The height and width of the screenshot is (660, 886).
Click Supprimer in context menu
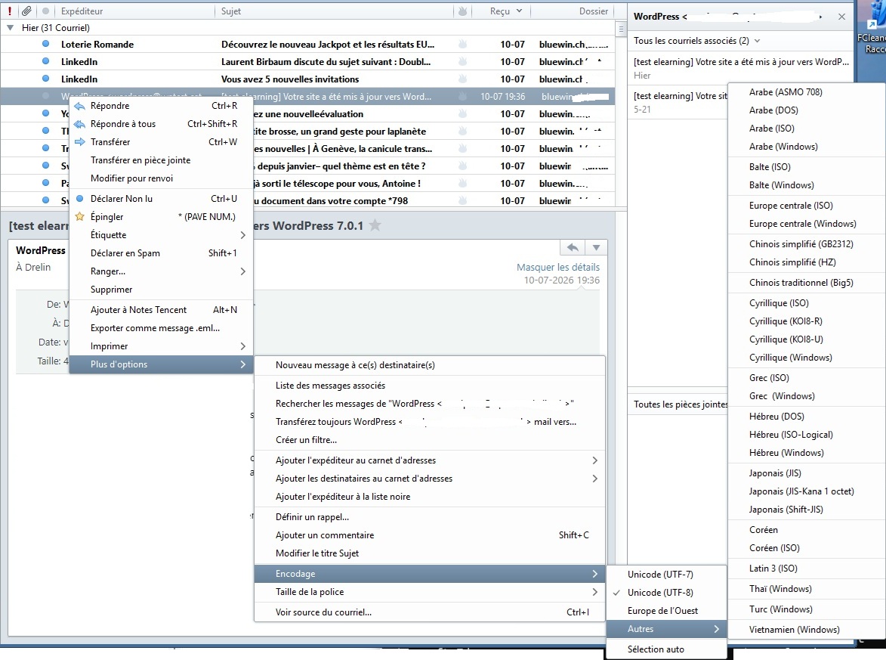point(161,290)
